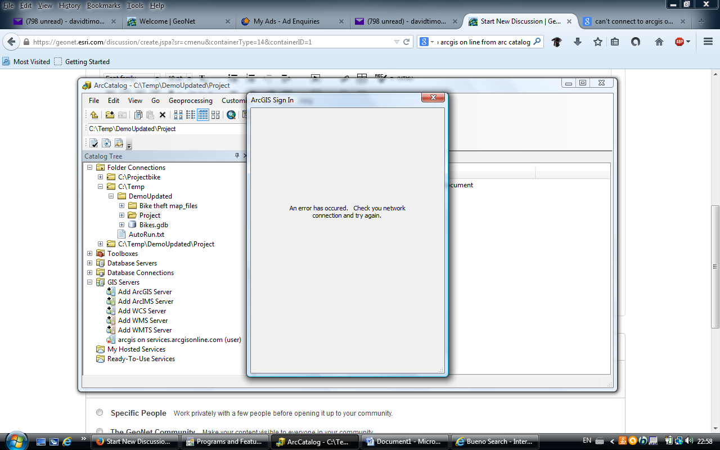Expand the Toolboxes node

pyautogui.click(x=89, y=254)
